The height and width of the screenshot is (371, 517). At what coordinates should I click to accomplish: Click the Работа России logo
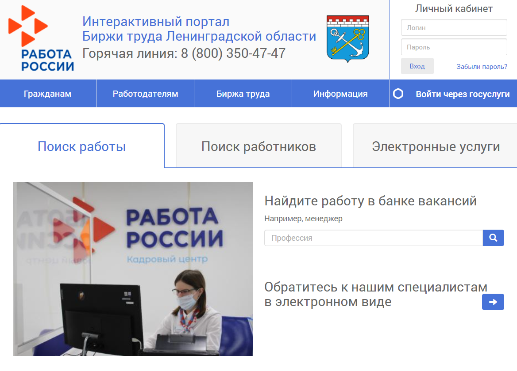click(41, 38)
